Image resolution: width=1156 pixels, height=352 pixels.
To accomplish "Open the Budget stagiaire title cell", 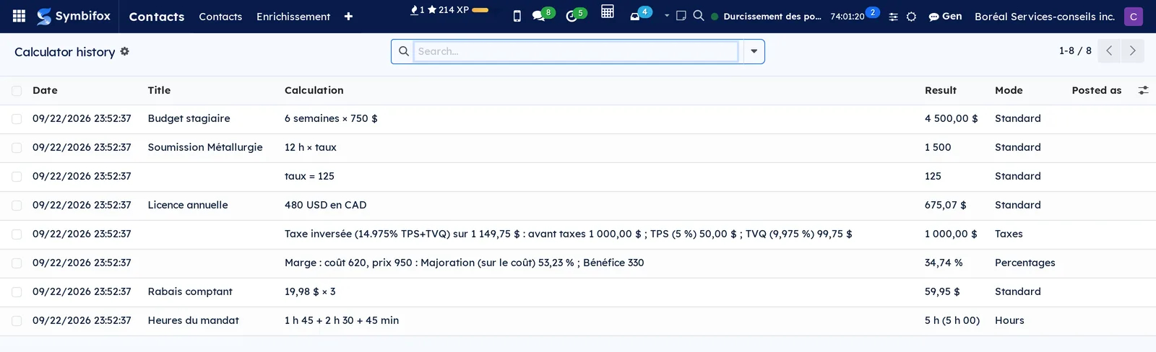I will click(x=189, y=118).
